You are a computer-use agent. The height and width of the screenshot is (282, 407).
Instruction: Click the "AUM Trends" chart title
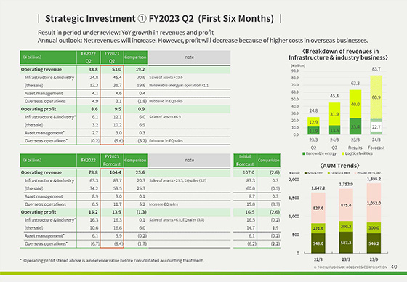(x=340, y=166)
